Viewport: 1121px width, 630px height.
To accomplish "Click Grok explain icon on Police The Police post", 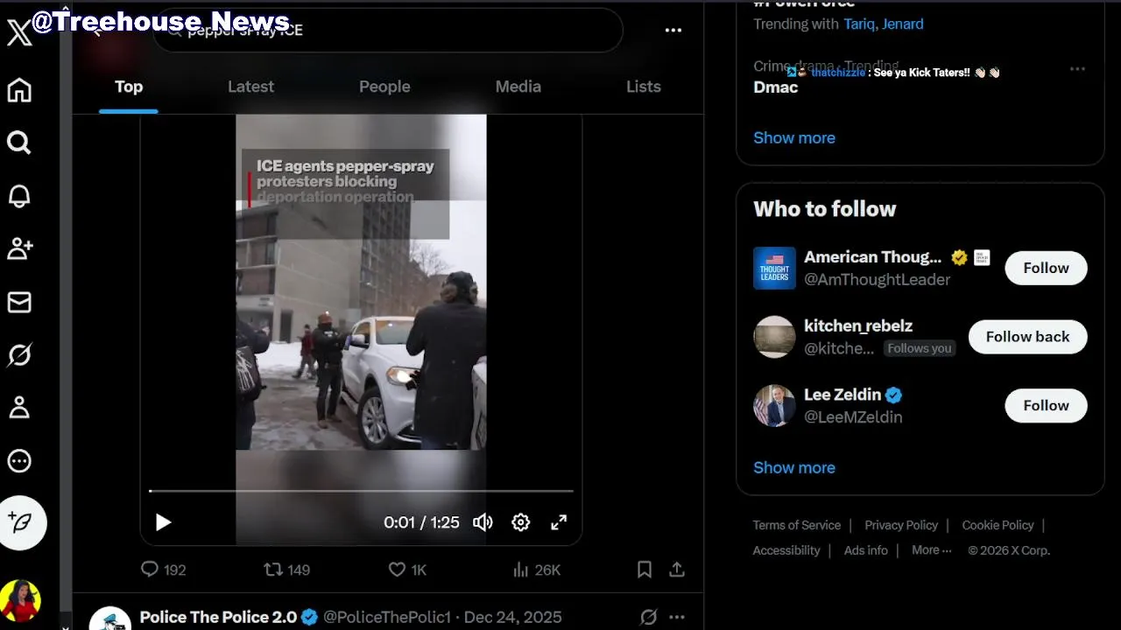I will pyautogui.click(x=648, y=617).
